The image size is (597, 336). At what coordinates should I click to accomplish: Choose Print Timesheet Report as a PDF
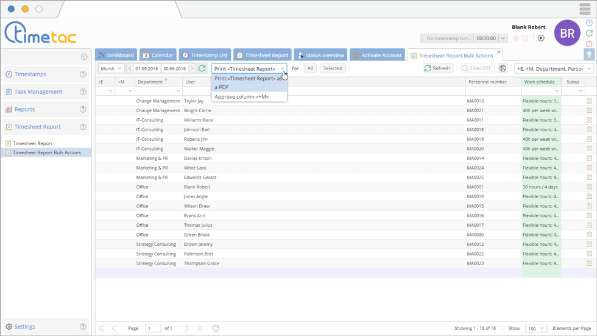(249, 83)
